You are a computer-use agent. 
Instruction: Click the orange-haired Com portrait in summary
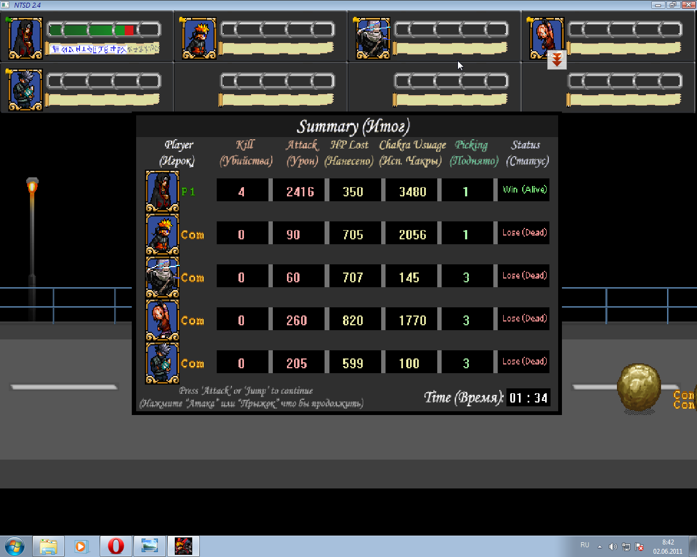coord(162,234)
